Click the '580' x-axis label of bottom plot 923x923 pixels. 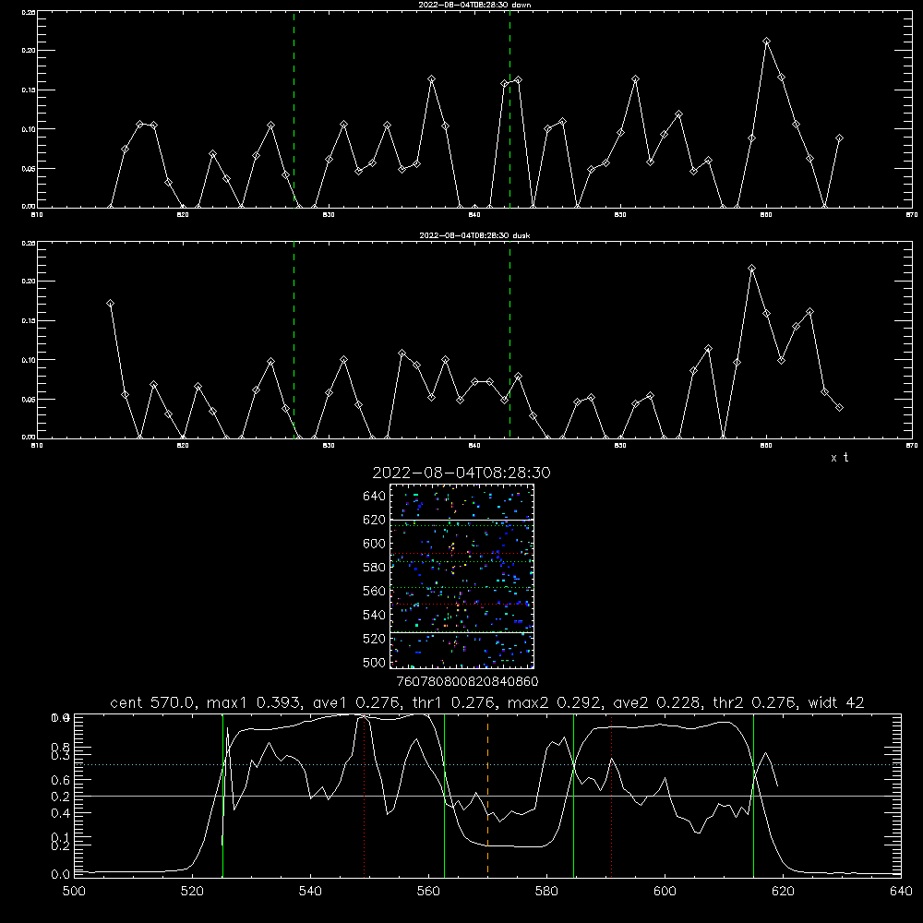tap(546, 892)
